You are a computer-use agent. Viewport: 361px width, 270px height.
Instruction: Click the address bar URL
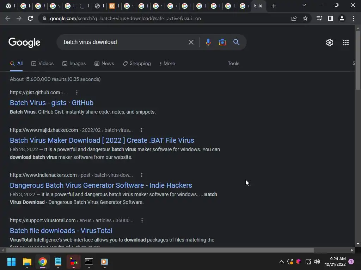[125, 18]
